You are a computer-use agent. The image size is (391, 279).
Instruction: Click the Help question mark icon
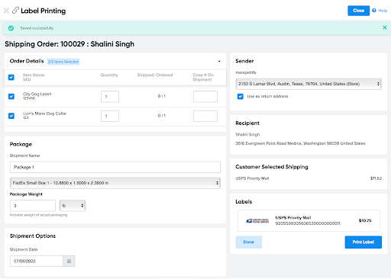[374, 11]
